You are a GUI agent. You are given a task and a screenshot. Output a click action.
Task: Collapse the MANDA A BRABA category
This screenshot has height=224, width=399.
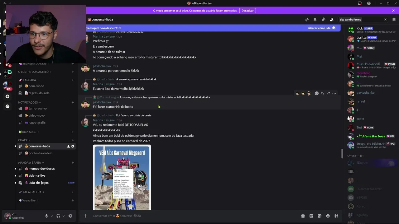(x=31, y=162)
